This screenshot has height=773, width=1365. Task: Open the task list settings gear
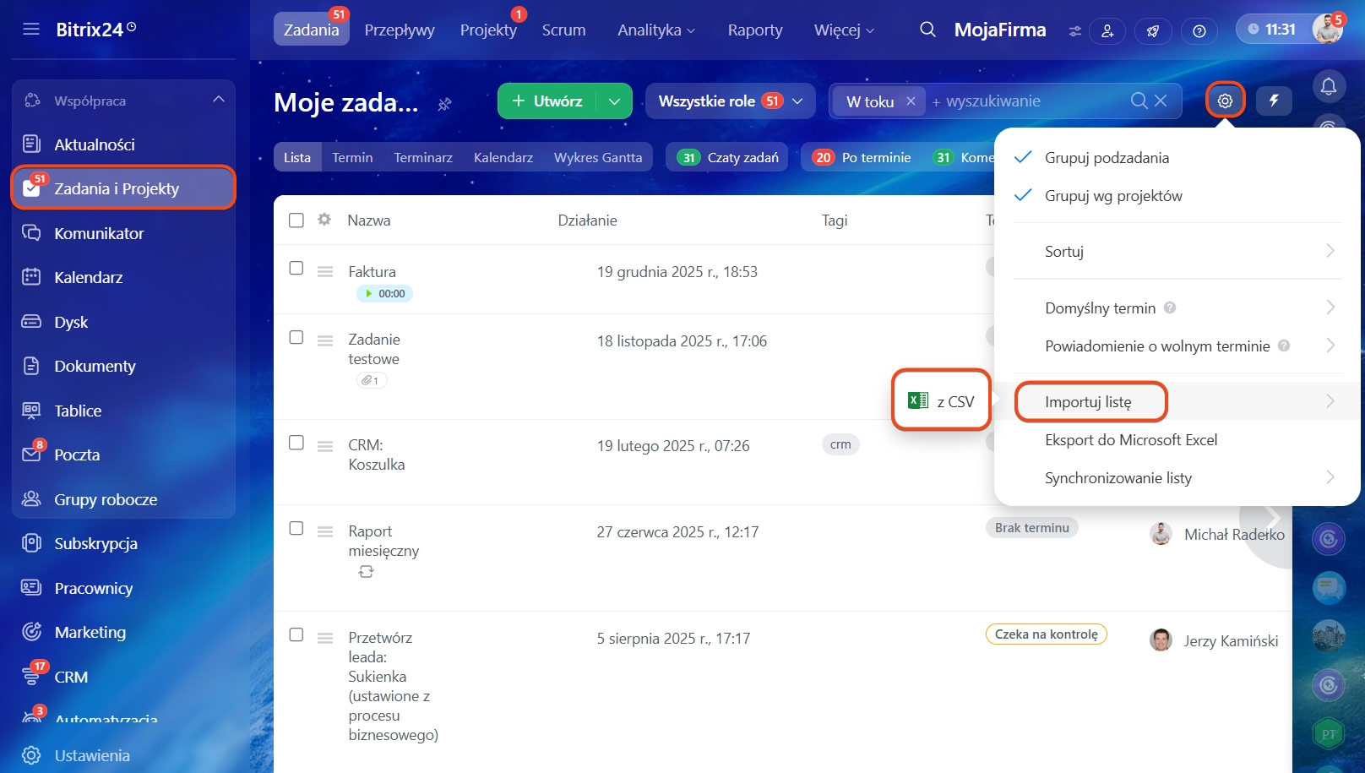1225,101
